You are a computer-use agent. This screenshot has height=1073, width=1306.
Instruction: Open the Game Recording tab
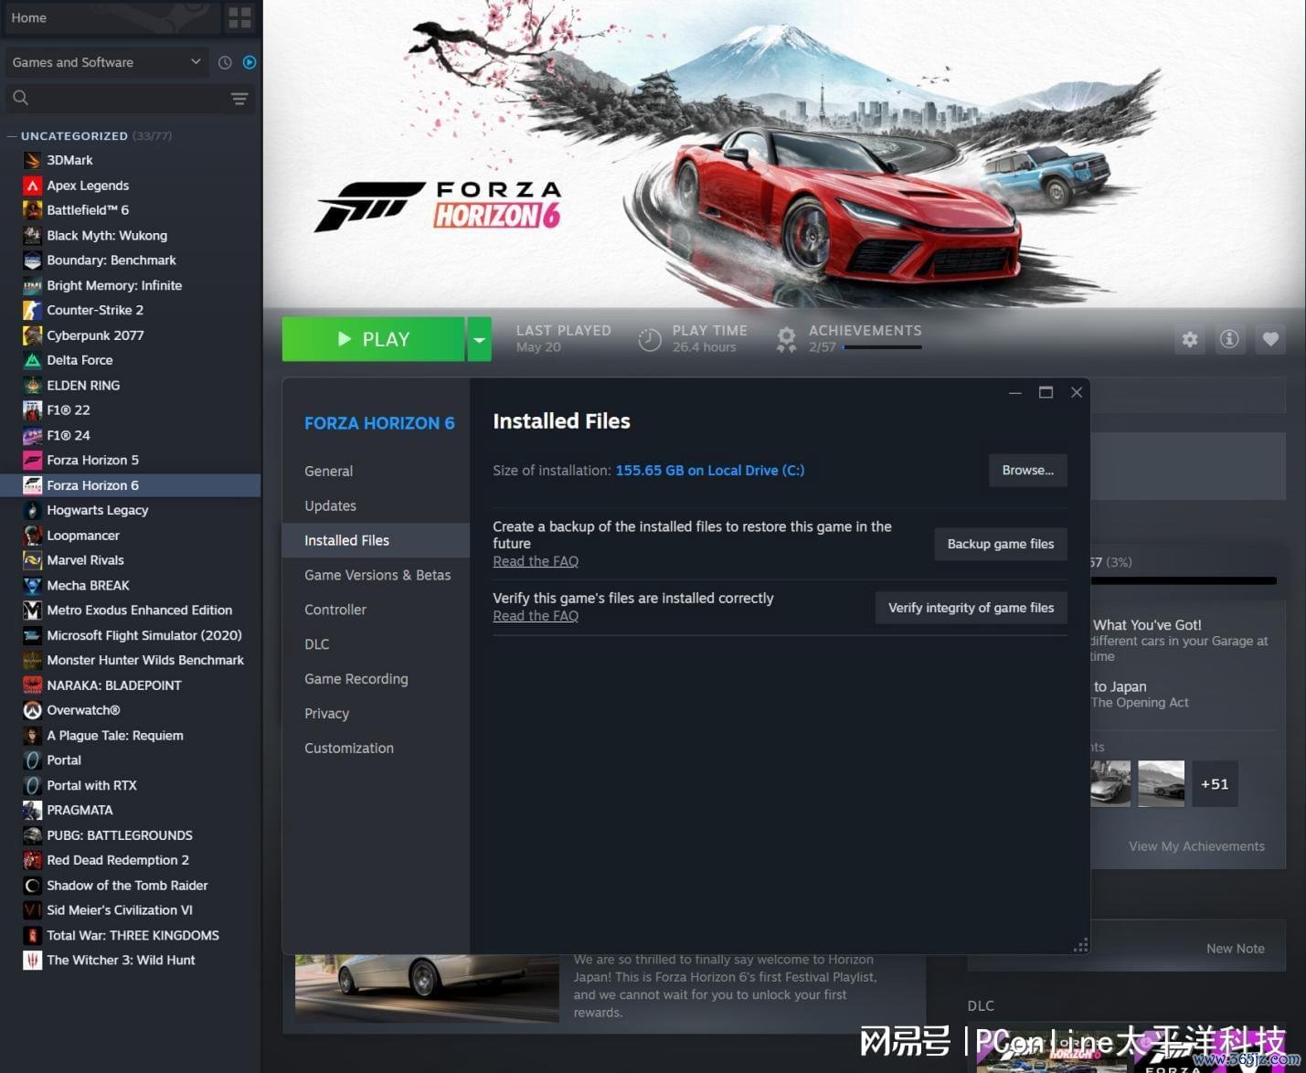click(376, 679)
